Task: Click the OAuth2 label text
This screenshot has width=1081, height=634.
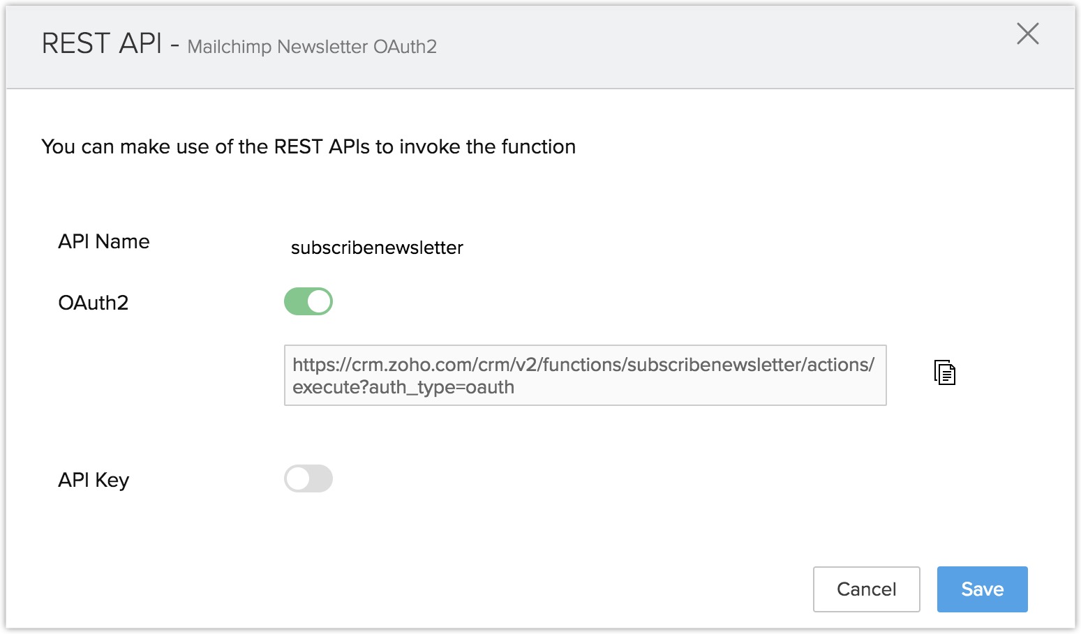Action: (94, 303)
